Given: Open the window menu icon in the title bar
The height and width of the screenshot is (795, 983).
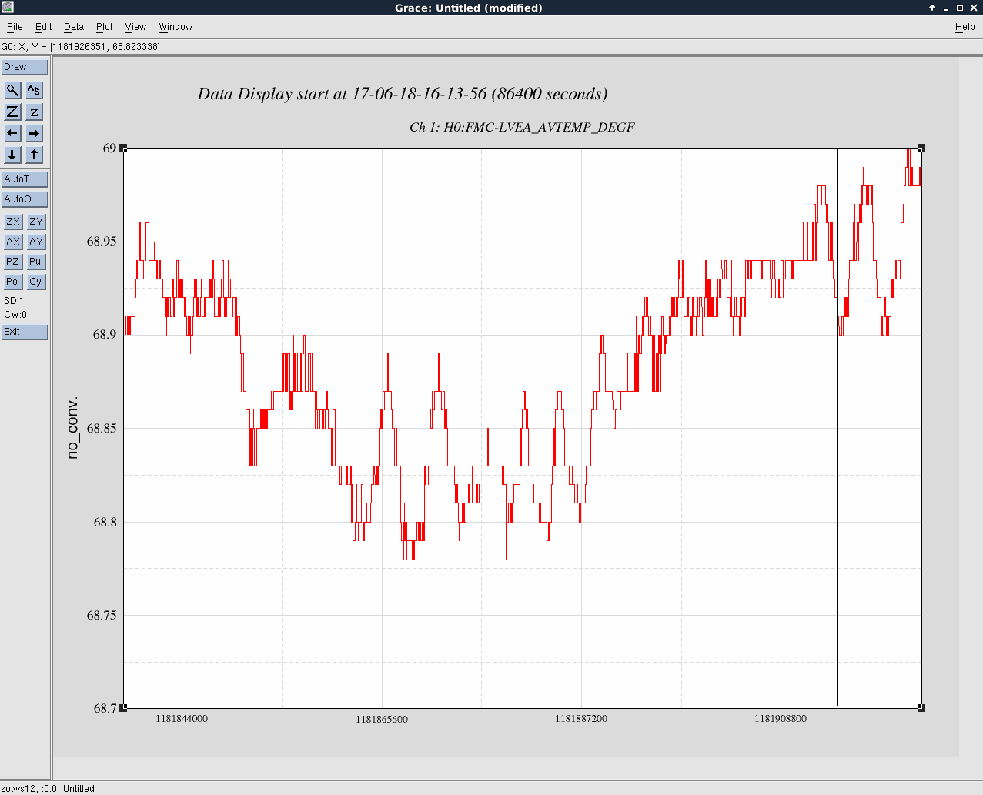Looking at the screenshot, I should [7, 7].
